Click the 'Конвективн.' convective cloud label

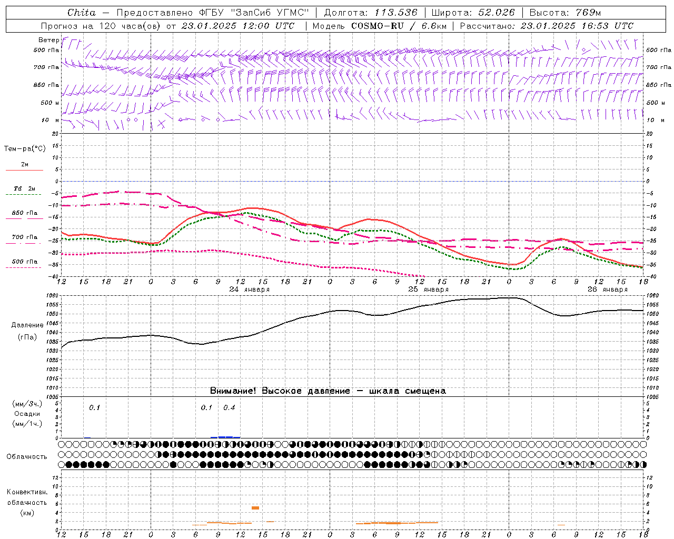(x=27, y=492)
